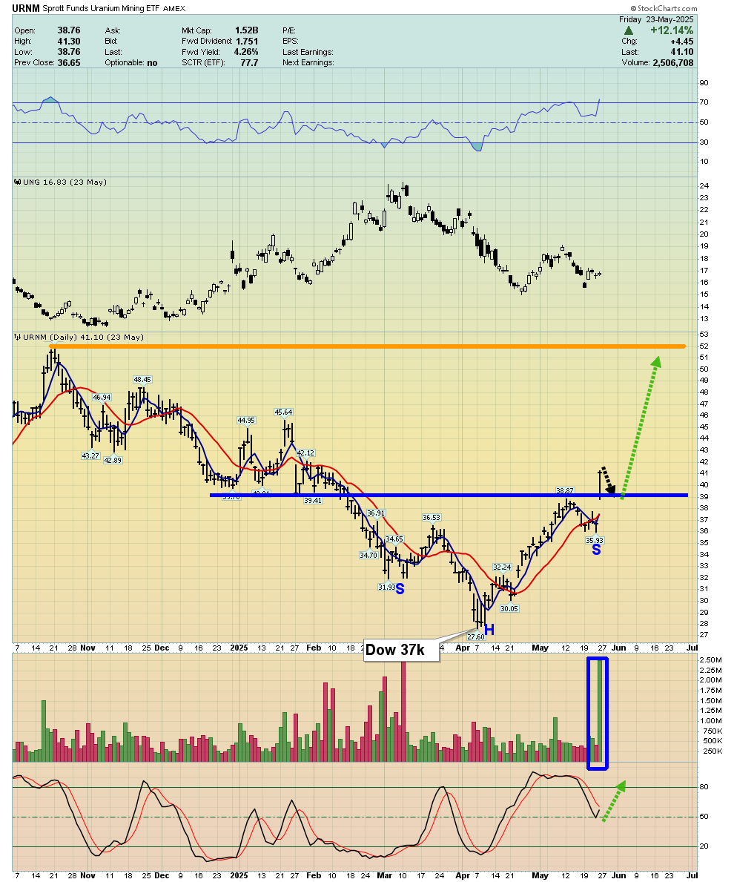The height and width of the screenshot is (882, 734).
Task: Click the large green dashed up arrow
Action: pyautogui.click(x=641, y=427)
